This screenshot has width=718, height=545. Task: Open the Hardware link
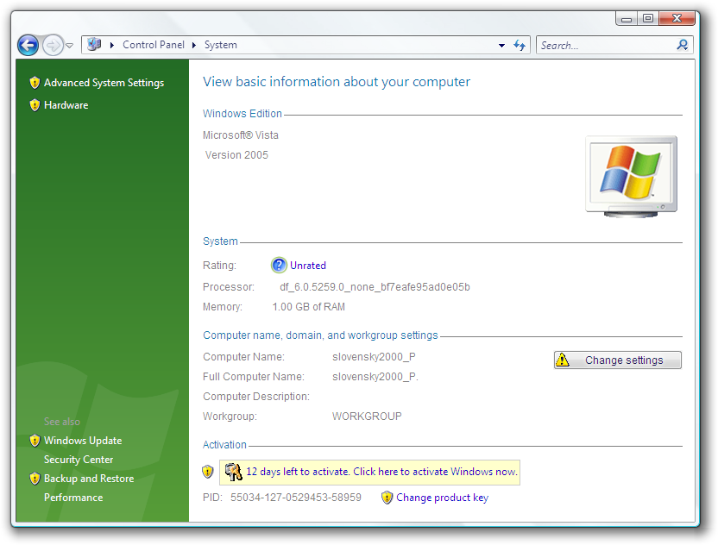(66, 105)
